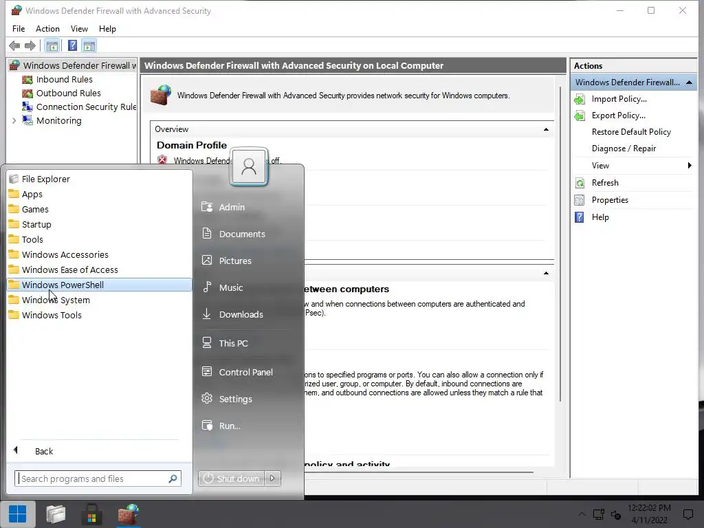Open Microsoft Store on the taskbar
The width and height of the screenshot is (704, 528).
(91, 514)
